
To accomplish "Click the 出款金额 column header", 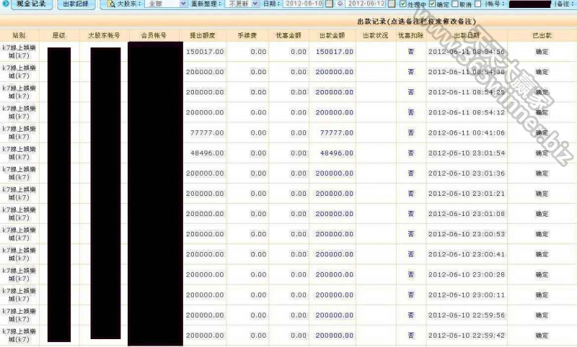I will click(332, 35).
